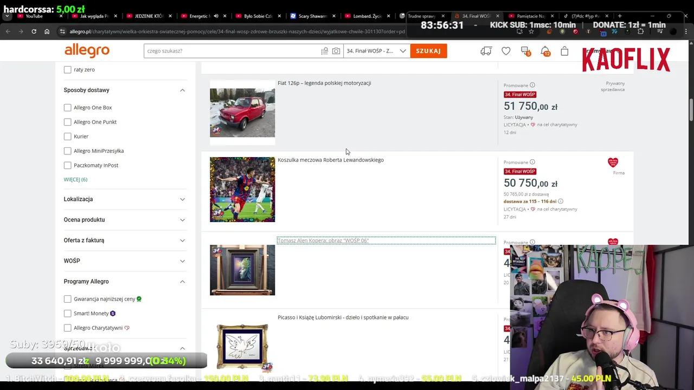Open Koszulka meczowa Roberta Lewandowskiego listing
This screenshot has width=694, height=390.
pyautogui.click(x=331, y=160)
